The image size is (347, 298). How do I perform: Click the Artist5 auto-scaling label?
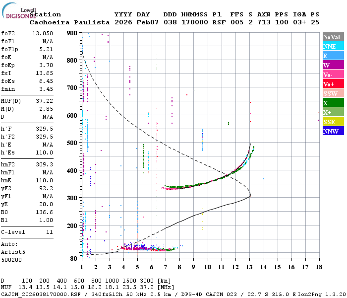point(13,252)
